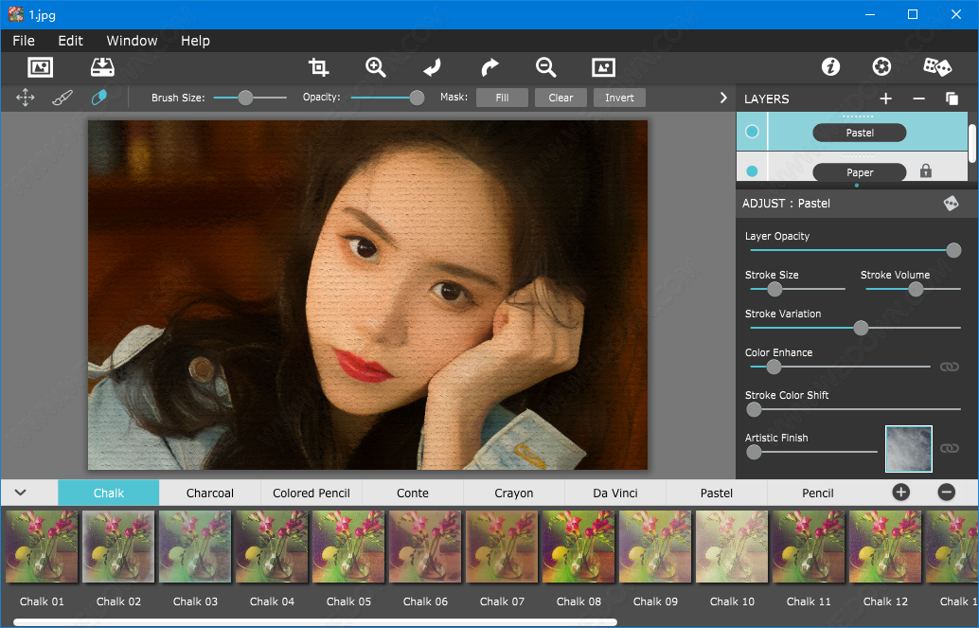Open image file icon in toolbar
This screenshot has width=979, height=628.
pos(41,67)
